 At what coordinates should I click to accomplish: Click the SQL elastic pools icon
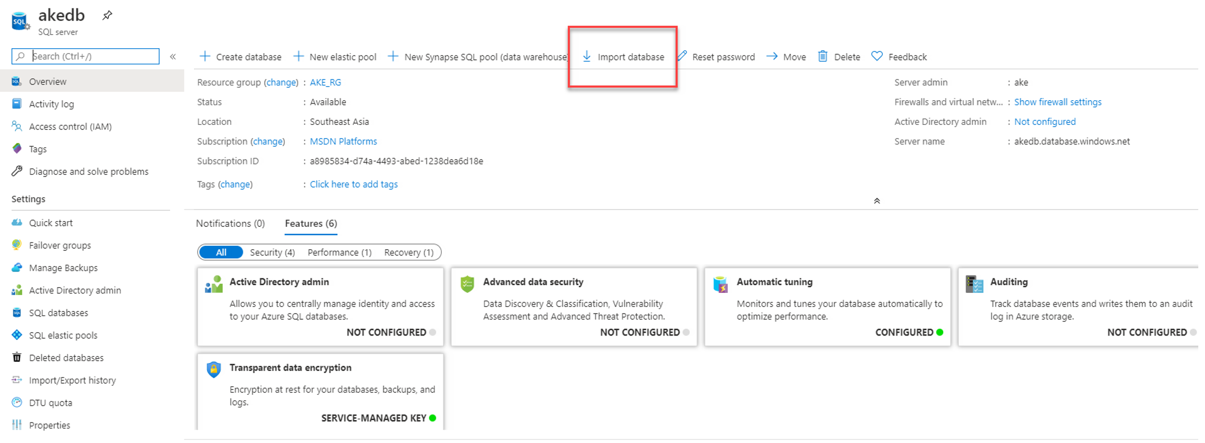pos(17,335)
